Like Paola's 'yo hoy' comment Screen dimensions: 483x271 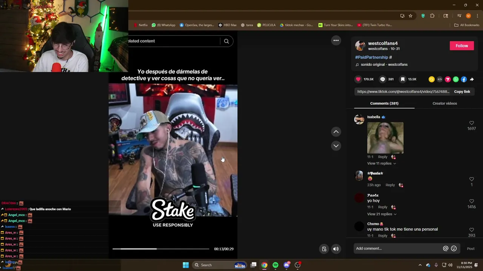471,201
